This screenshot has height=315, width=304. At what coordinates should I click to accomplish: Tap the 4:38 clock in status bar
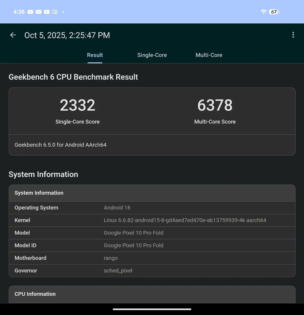19,12
